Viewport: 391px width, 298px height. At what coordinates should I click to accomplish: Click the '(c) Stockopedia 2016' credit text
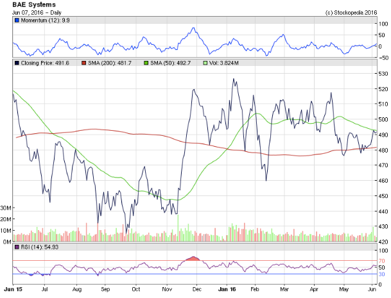[351, 12]
